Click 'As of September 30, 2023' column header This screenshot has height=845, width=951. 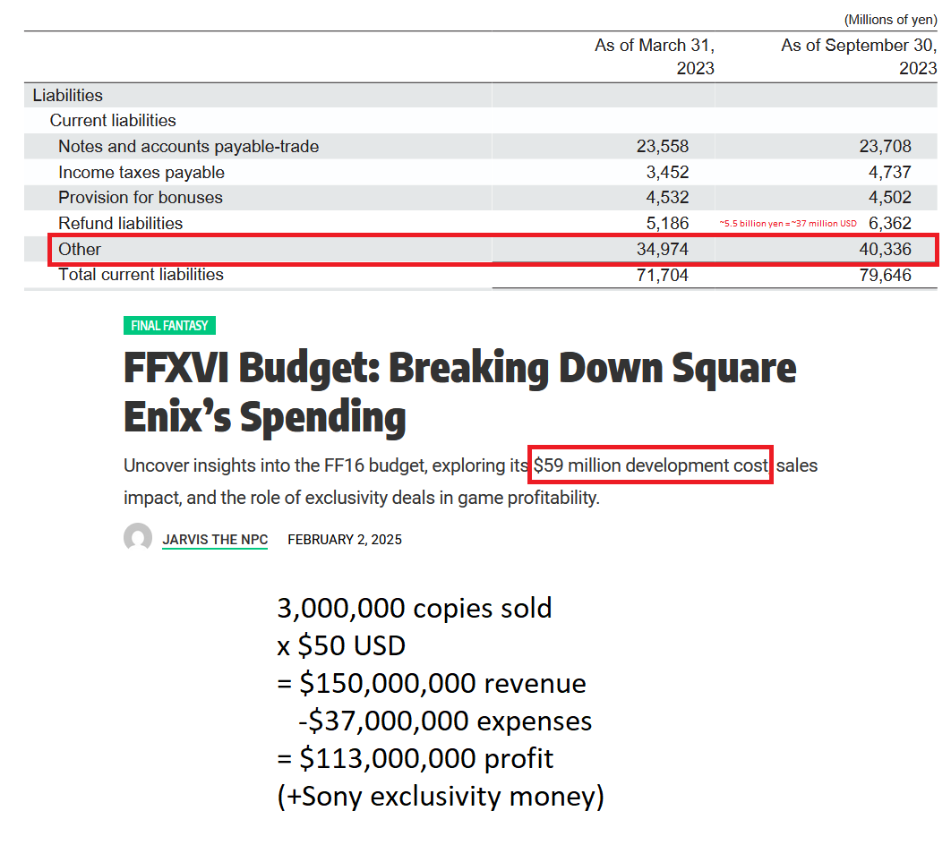[x=859, y=56]
